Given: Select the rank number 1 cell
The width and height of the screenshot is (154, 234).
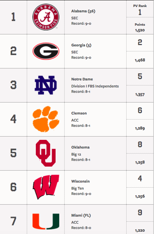Looking at the screenshot, I should coord(13,17).
